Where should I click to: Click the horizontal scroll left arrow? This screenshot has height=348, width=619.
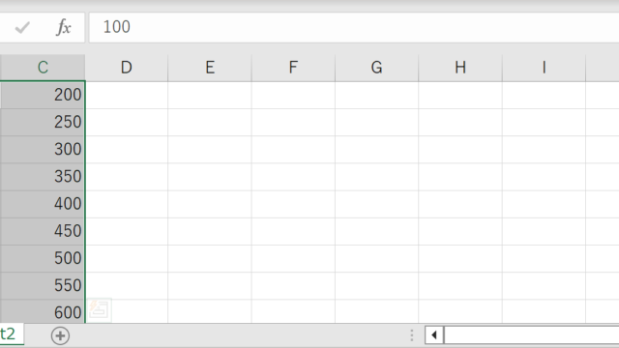pos(434,335)
